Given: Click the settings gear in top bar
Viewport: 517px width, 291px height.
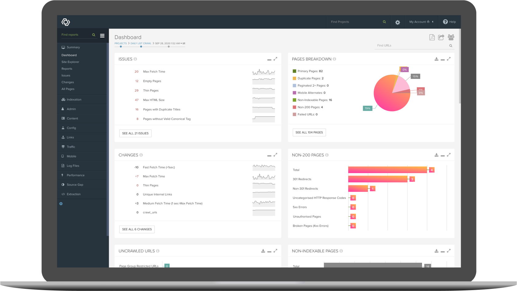Looking at the screenshot, I should click(397, 22).
